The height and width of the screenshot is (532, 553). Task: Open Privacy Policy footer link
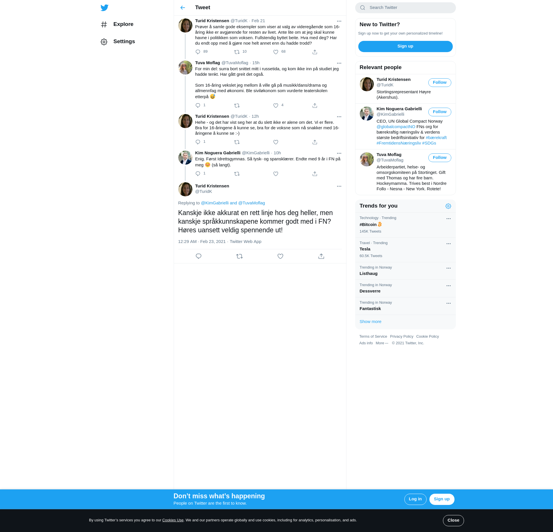(402, 337)
